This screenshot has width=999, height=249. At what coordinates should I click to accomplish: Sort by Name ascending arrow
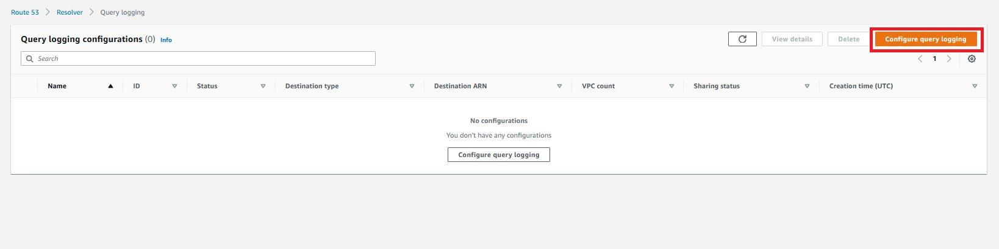pos(110,86)
